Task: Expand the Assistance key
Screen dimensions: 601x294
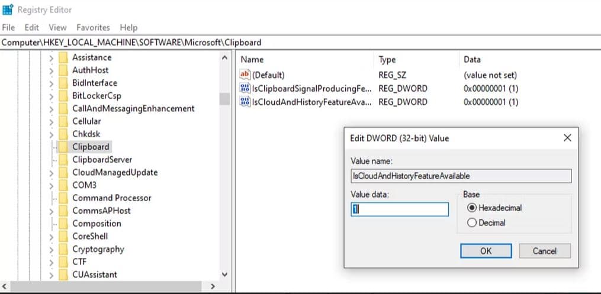Action: tap(52, 58)
